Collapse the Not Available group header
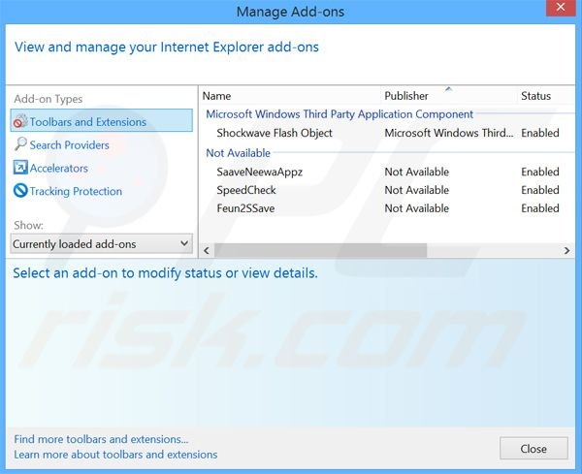The height and width of the screenshot is (474, 582). [x=239, y=153]
